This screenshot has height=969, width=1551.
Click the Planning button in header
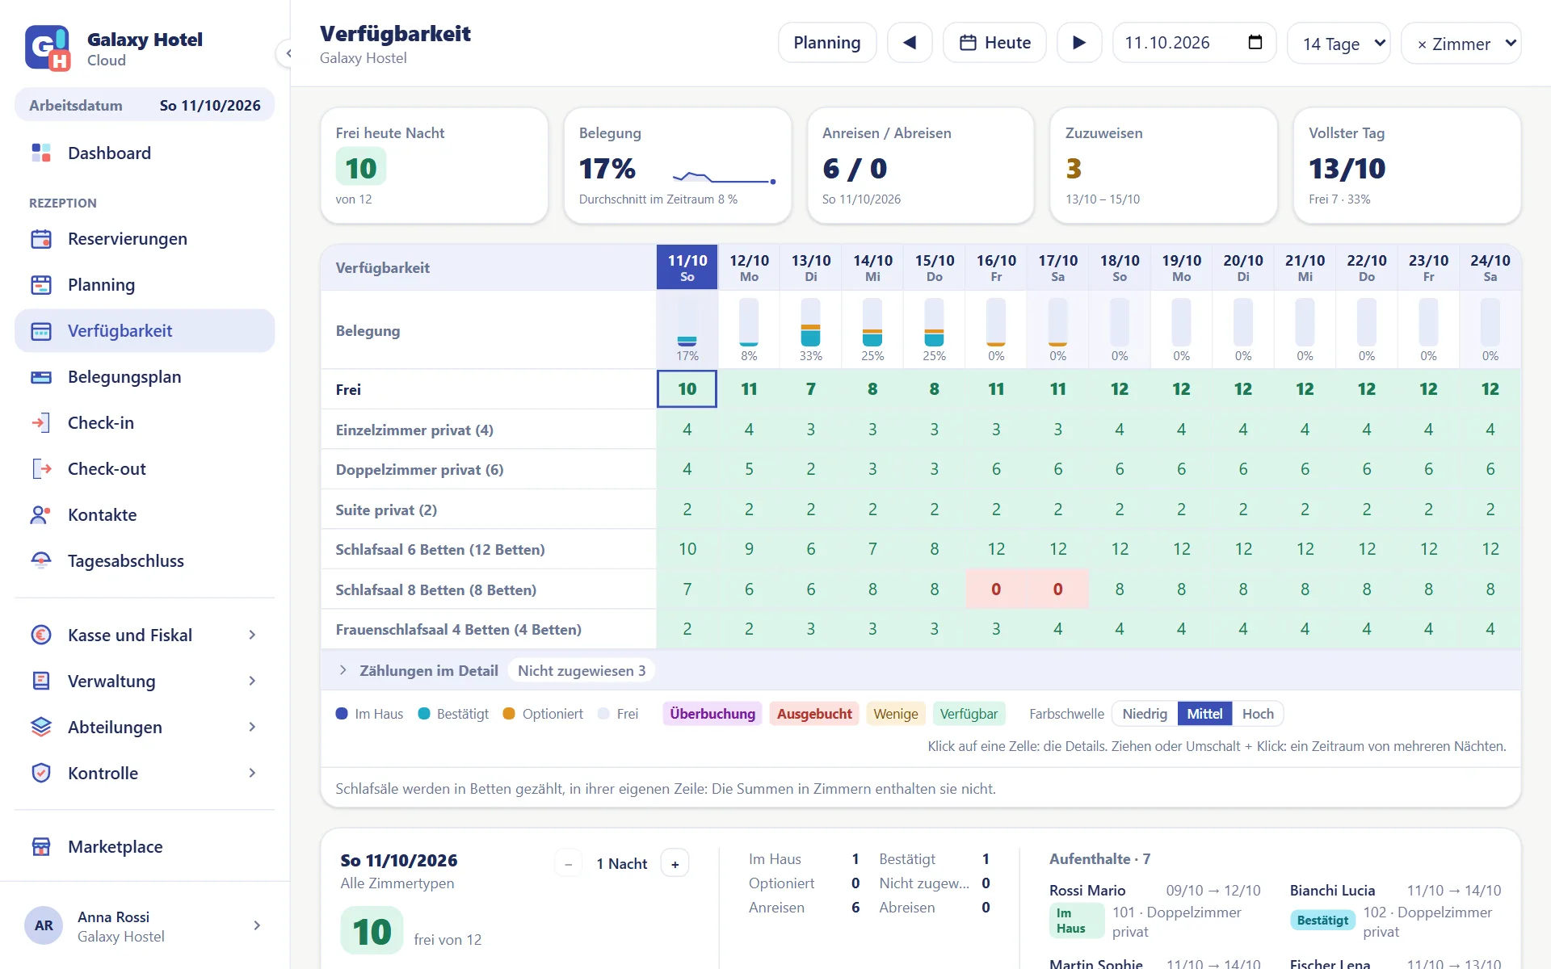tap(827, 43)
